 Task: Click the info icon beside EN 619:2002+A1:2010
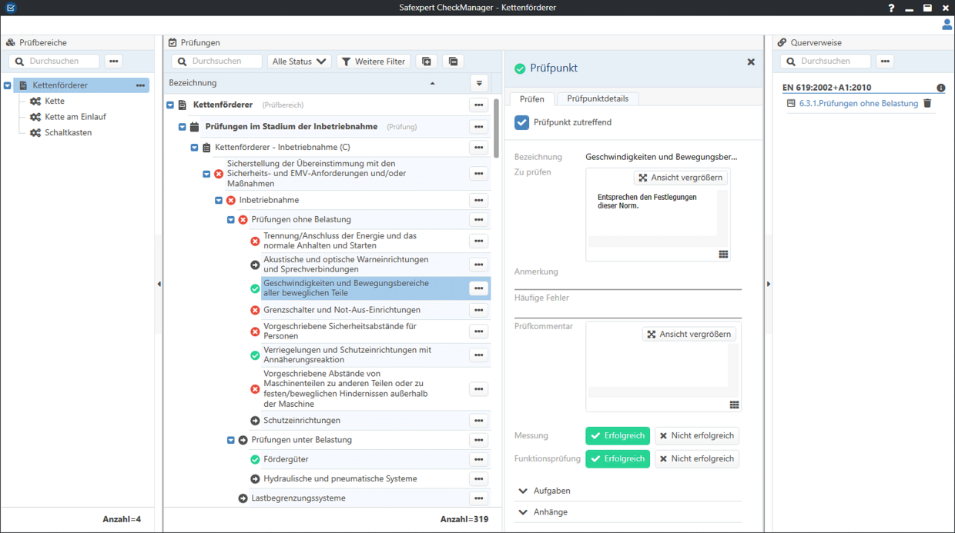coord(940,88)
